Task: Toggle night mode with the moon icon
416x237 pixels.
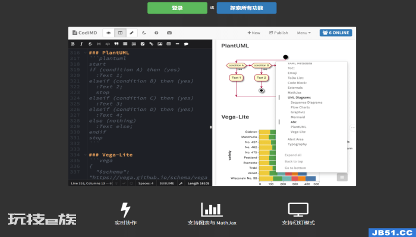Action: (x=144, y=33)
